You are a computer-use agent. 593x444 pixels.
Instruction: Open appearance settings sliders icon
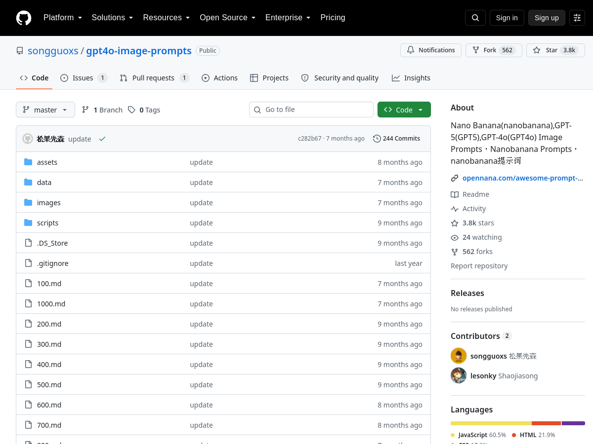click(x=577, y=18)
